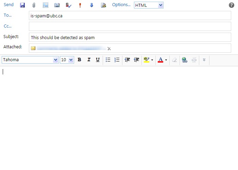Viewport: 238px width, 170px height.
Task: Insert signature using the notepad pencil icon
Action: point(103,5)
